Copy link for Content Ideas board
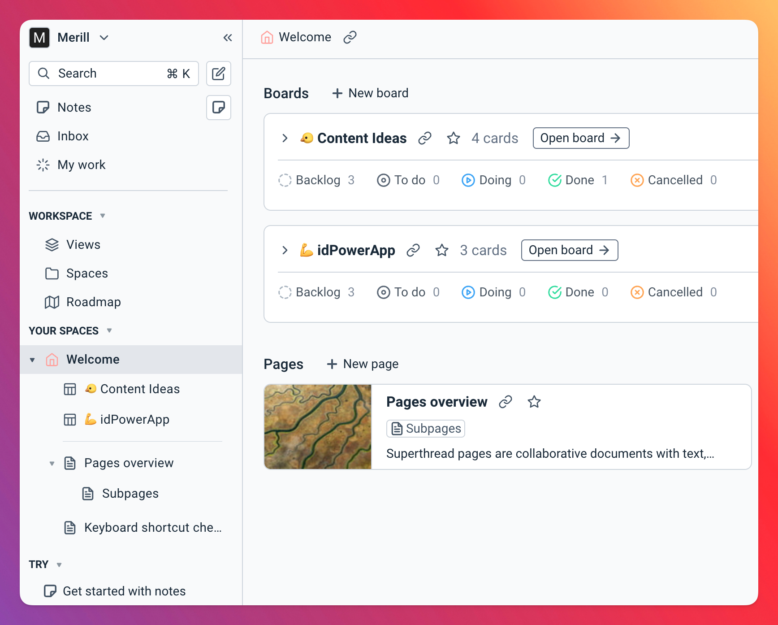778x625 pixels. coord(425,138)
